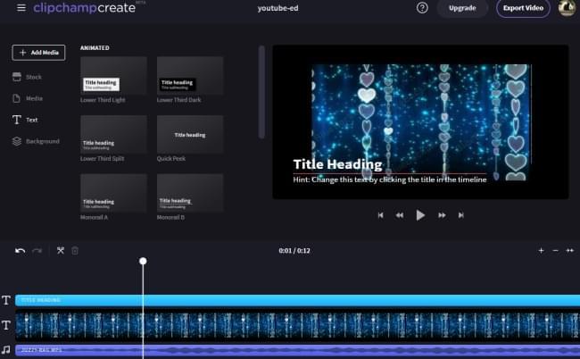
Task: Skip to the start of video
Action: click(x=381, y=215)
